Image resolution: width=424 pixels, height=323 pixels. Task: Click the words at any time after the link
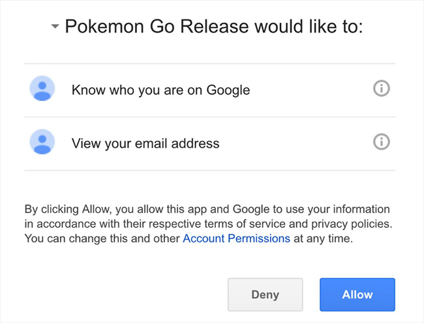tap(323, 238)
